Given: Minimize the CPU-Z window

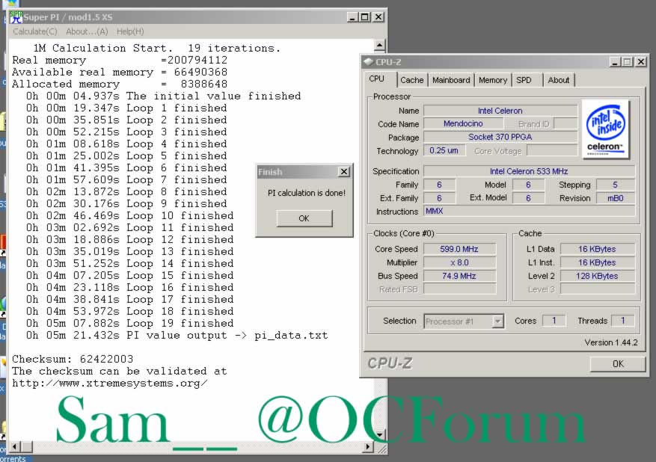Looking at the screenshot, I should pyautogui.click(x=615, y=62).
